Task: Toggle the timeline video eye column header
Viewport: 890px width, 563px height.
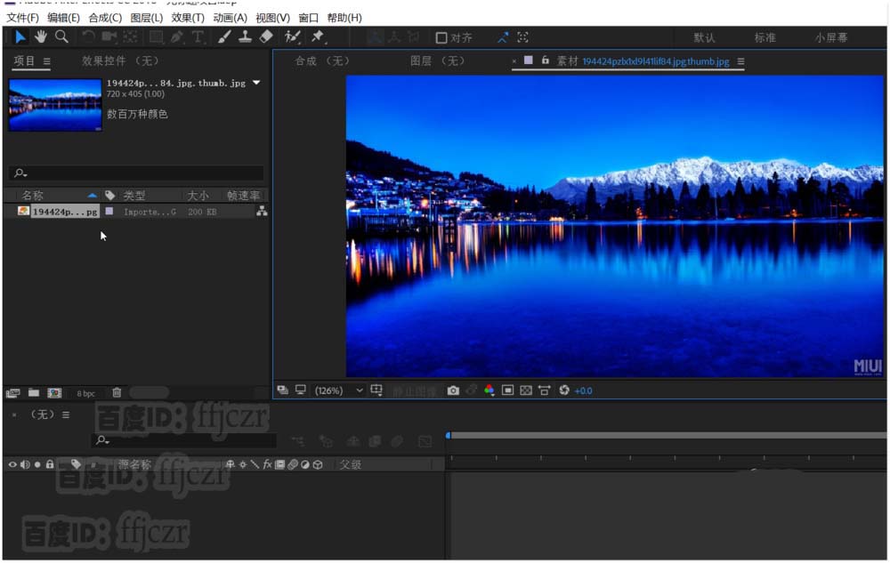Action: pyautogui.click(x=12, y=464)
